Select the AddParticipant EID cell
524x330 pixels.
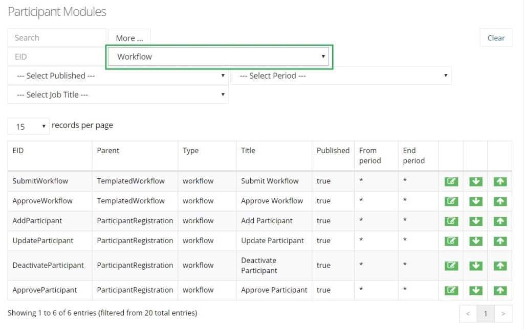pyautogui.click(x=50, y=221)
